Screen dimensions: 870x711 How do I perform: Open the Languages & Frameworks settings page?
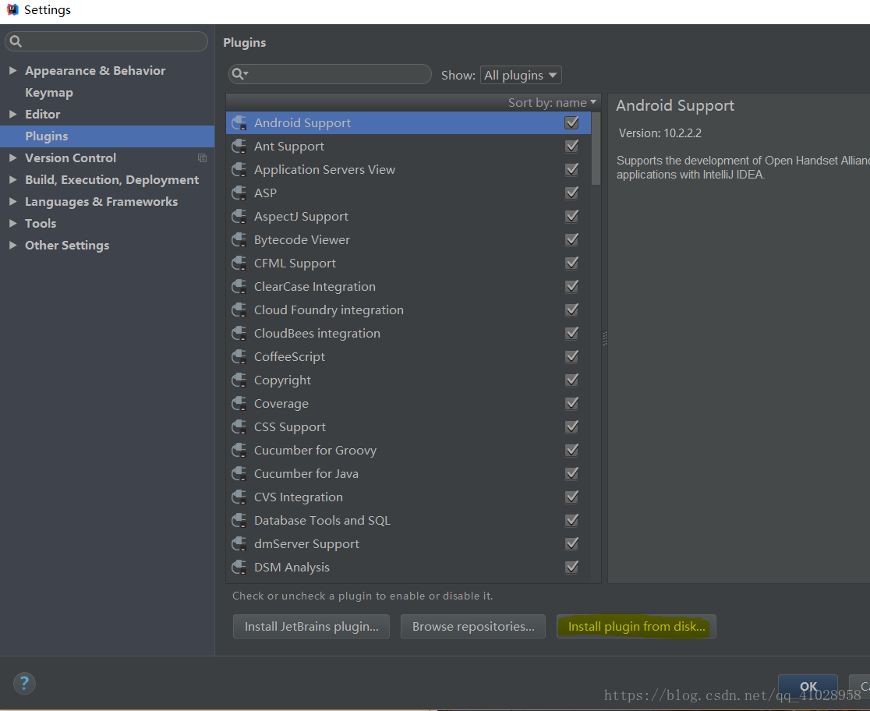[101, 201]
